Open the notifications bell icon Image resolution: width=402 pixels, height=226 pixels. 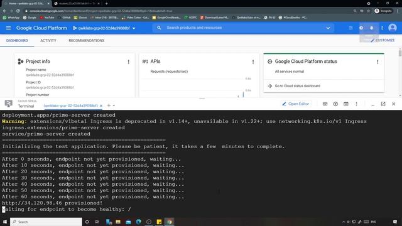pos(371,28)
